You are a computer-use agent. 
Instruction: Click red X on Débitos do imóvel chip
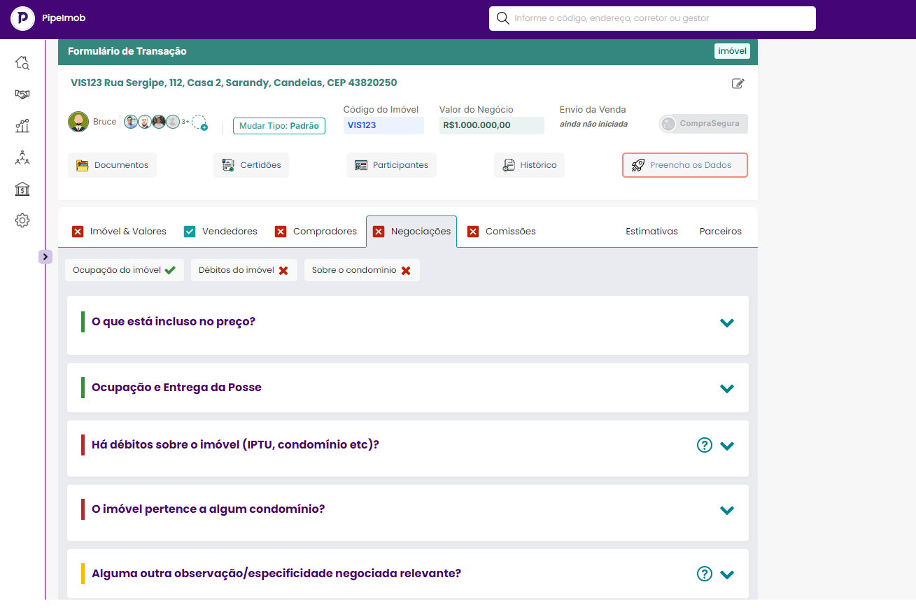[x=283, y=270]
